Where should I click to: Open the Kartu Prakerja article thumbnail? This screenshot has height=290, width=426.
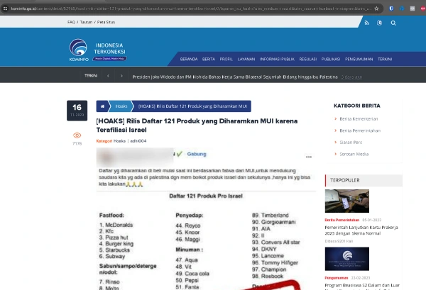[x=347, y=201]
